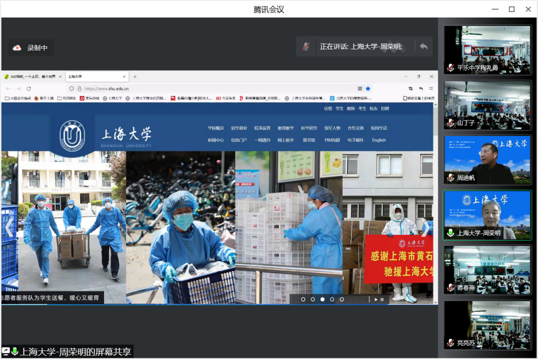
Task: Click the browser back arrow
Action: click(x=8, y=89)
